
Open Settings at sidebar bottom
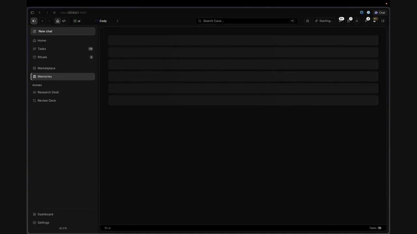[x=63, y=223]
